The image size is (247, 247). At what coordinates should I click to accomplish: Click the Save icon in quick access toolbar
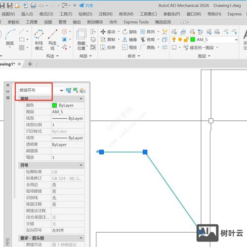tap(2, 5)
